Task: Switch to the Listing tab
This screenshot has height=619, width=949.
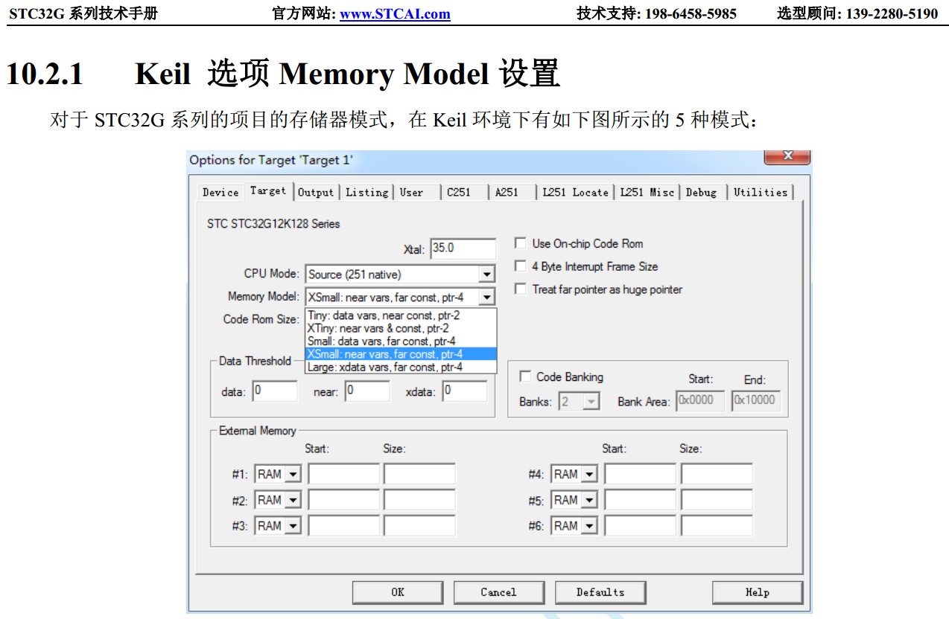Action: 366,192
